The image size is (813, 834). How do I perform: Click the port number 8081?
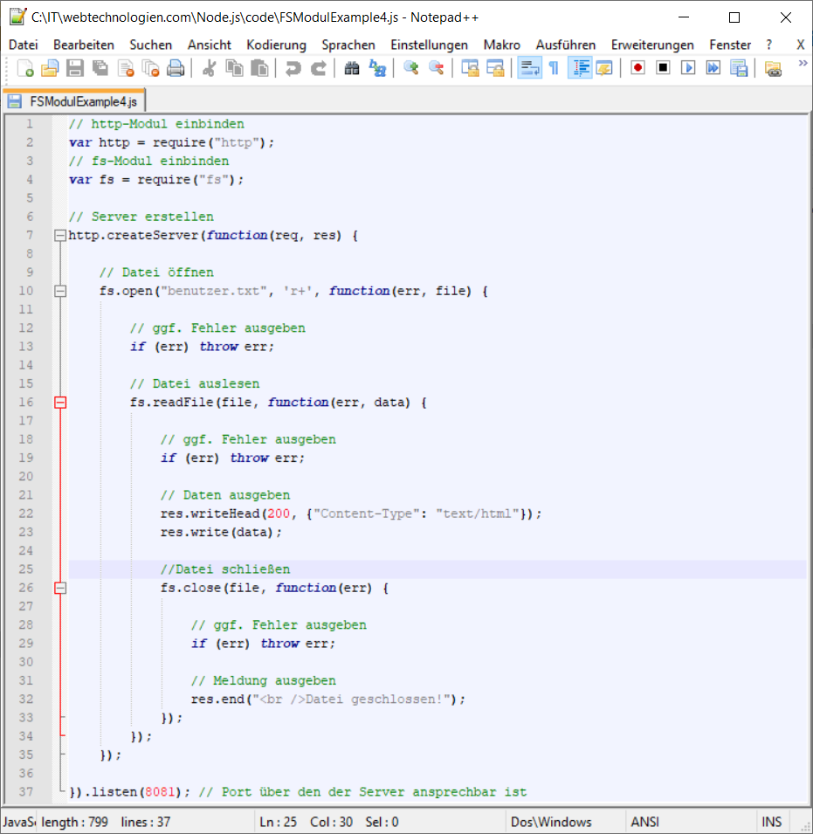pos(160,791)
